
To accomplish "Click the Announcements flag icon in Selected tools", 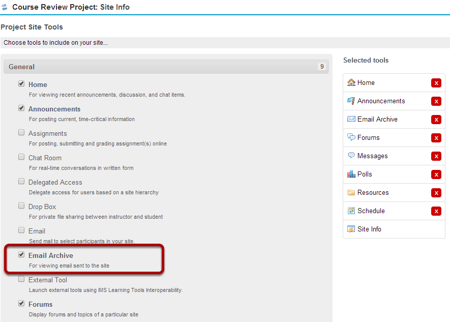I will 351,101.
